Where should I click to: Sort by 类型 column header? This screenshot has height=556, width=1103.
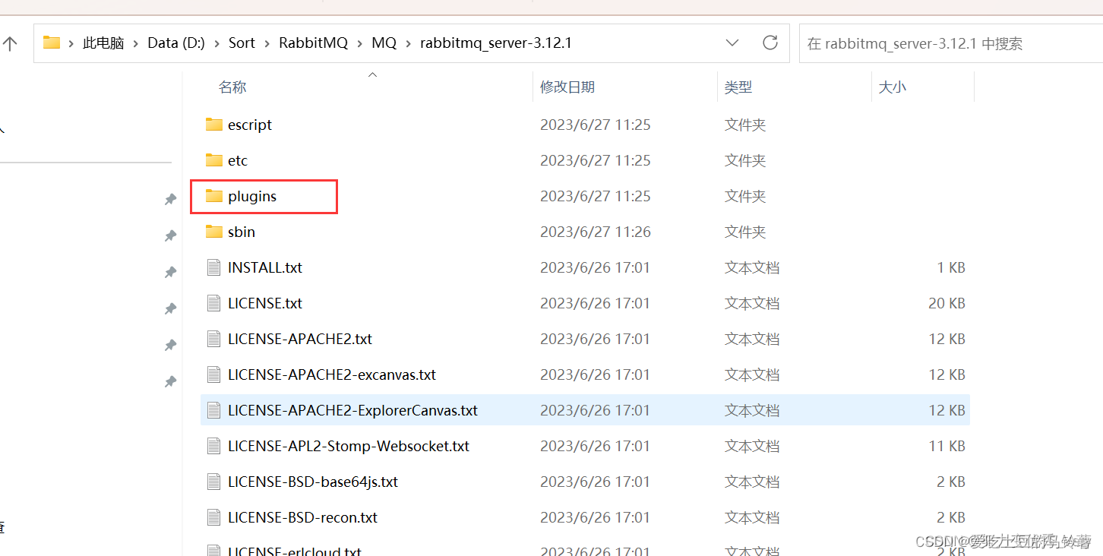point(738,87)
